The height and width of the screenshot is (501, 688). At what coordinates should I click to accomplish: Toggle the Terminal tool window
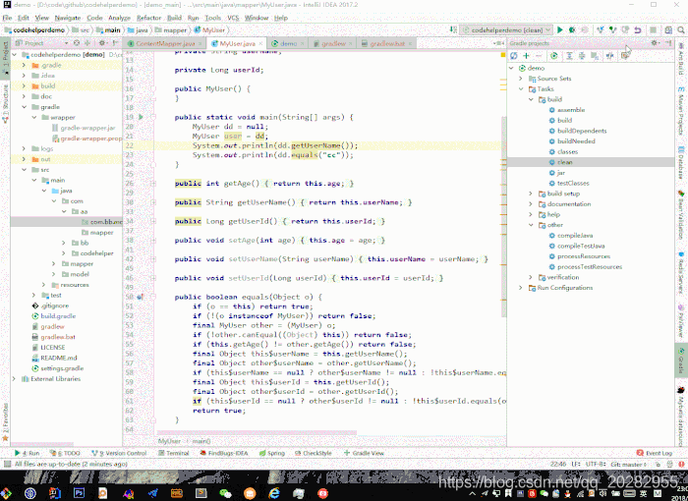pyautogui.click(x=174, y=453)
